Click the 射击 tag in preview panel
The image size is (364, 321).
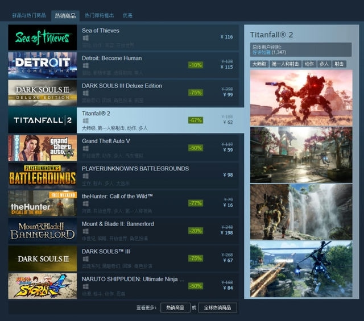[339, 64]
